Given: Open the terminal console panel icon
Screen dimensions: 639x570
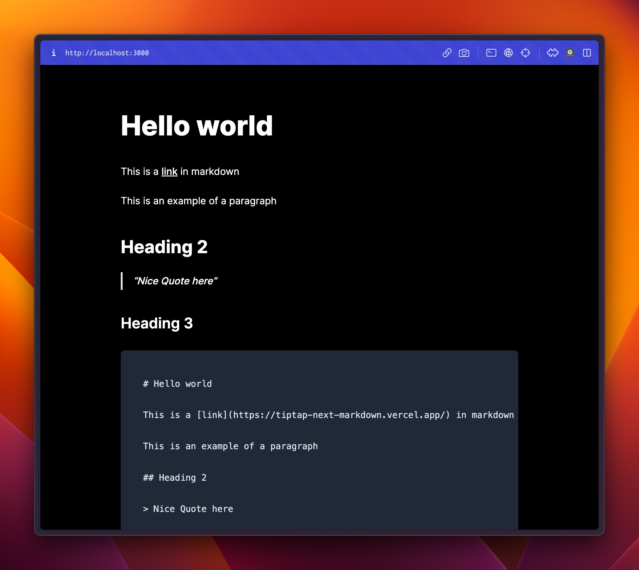Looking at the screenshot, I should (491, 53).
